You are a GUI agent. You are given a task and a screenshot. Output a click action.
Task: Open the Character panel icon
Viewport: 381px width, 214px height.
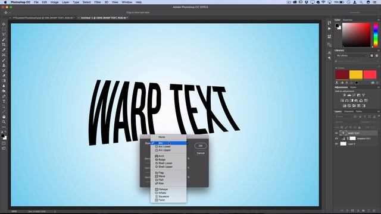329,53
